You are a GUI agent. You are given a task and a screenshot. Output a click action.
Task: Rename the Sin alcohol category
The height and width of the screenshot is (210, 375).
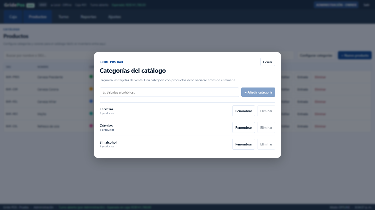point(244,144)
